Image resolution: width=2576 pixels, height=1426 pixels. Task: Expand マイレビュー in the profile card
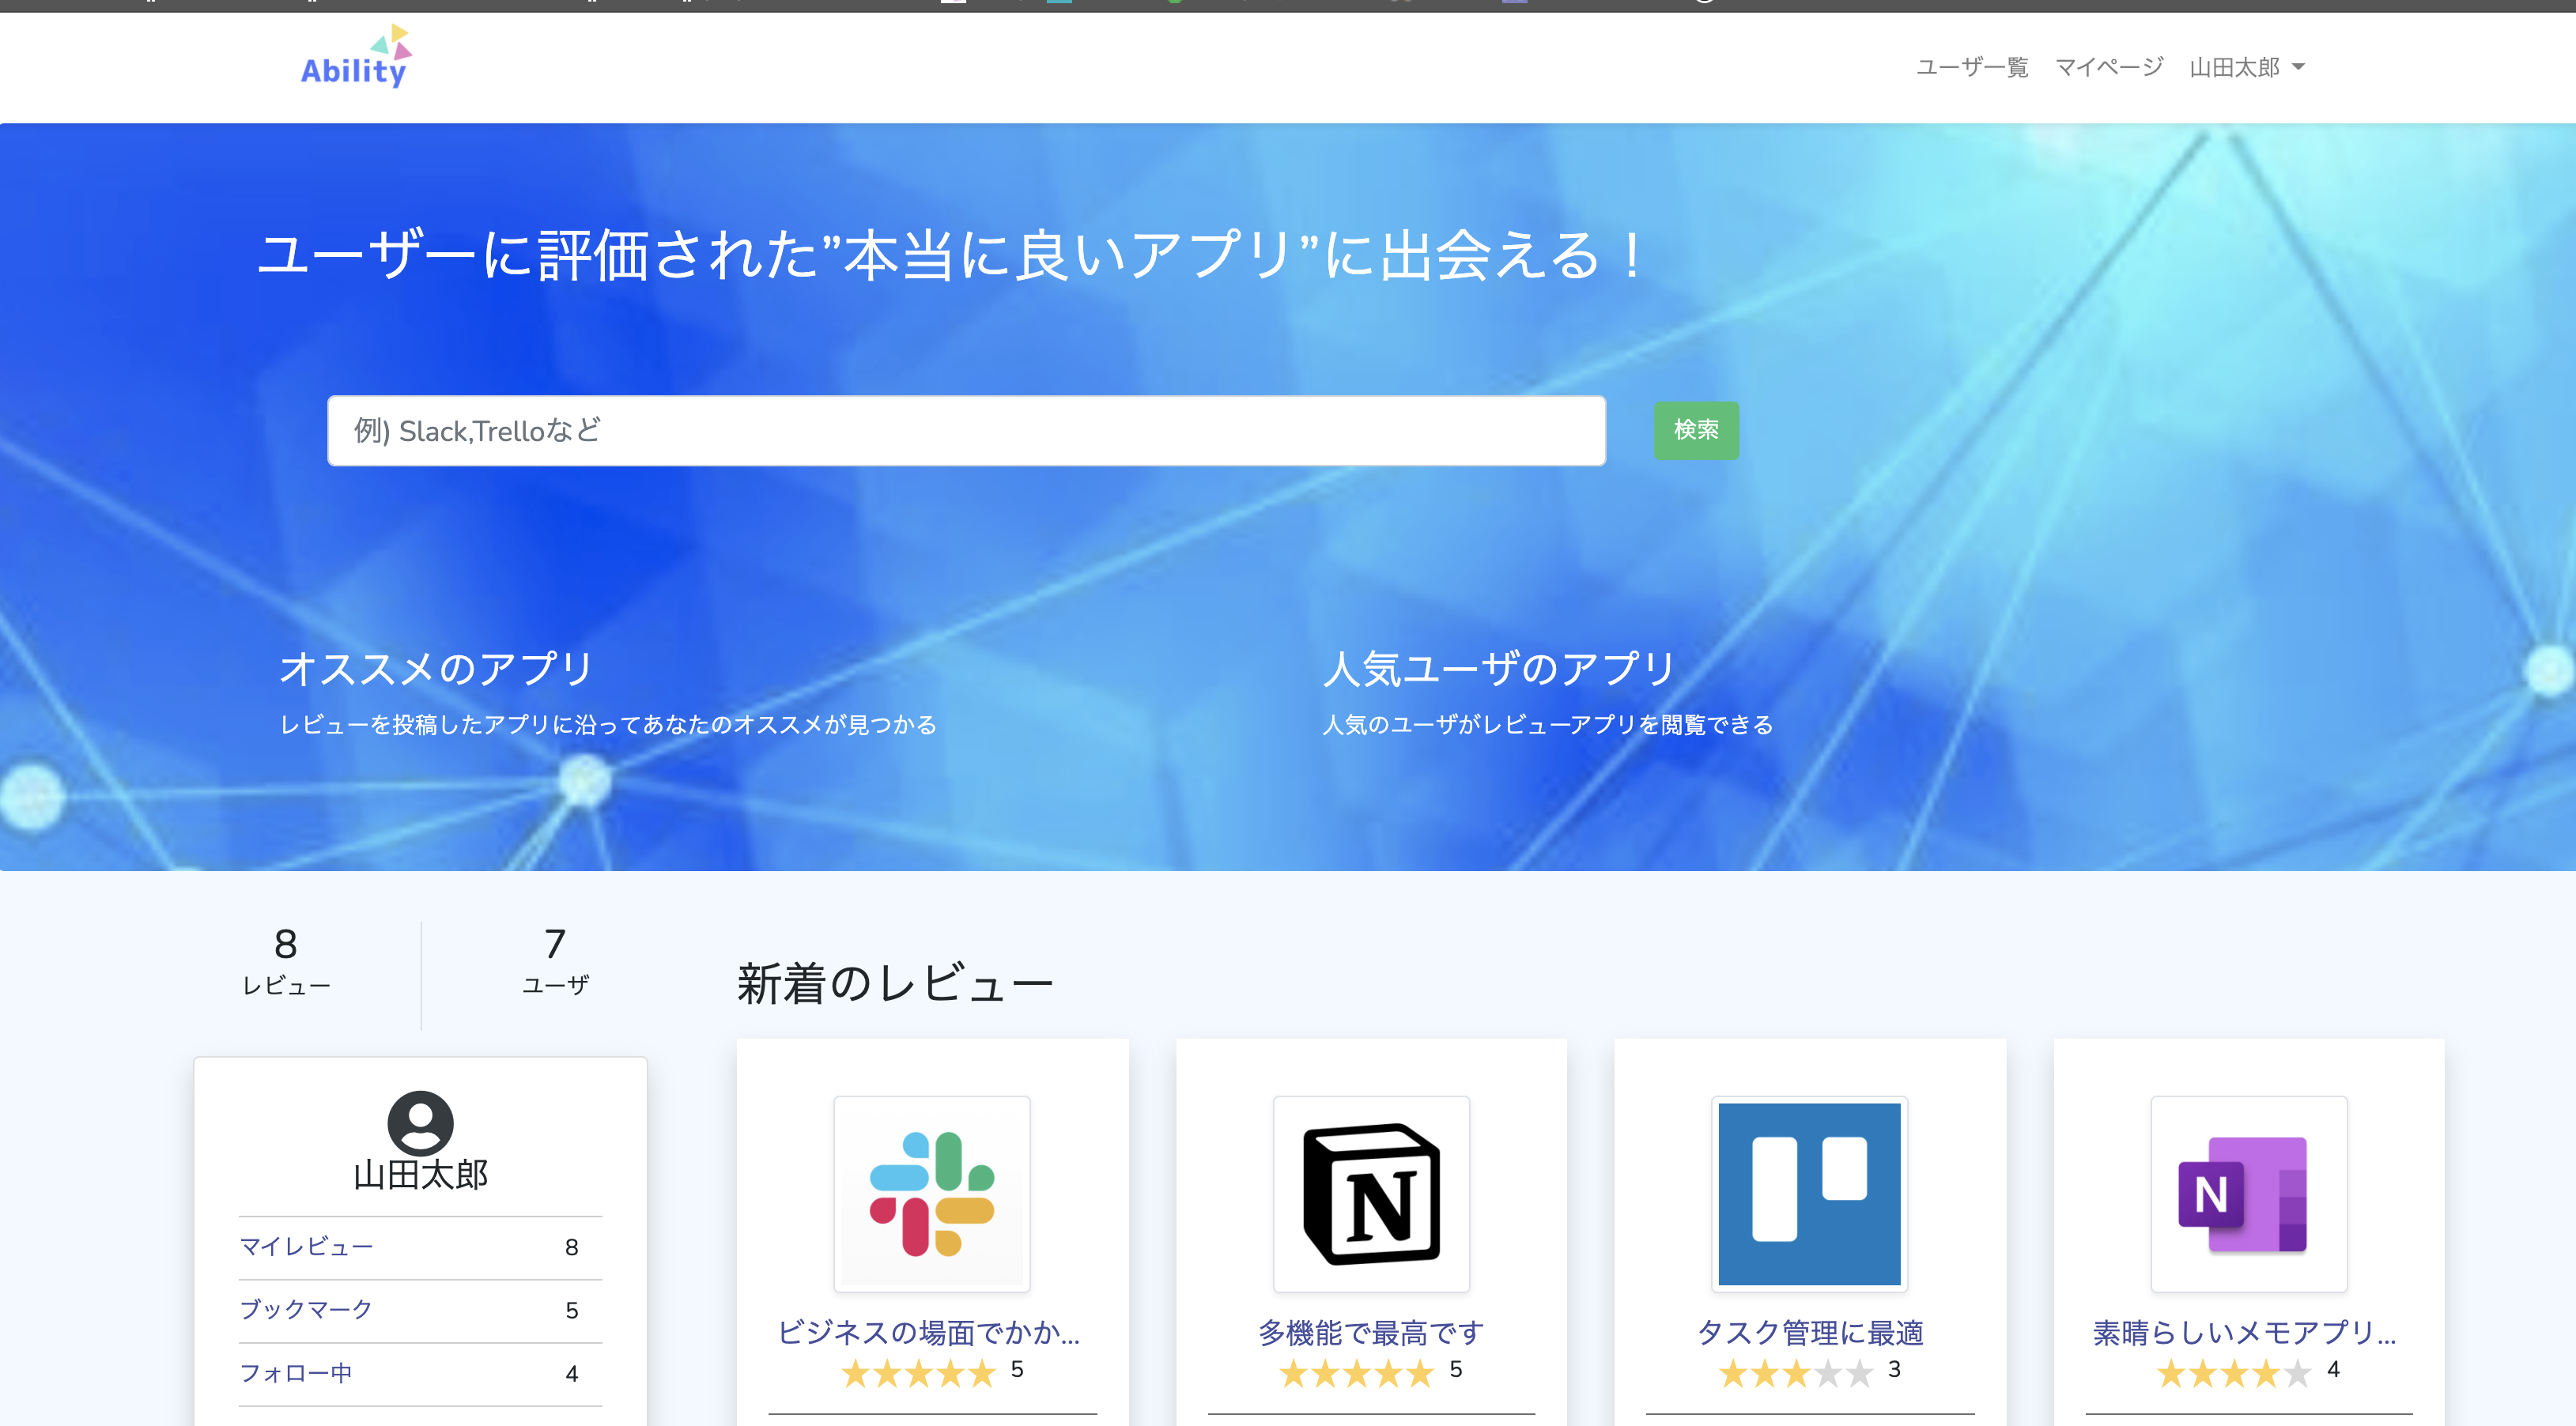307,1247
